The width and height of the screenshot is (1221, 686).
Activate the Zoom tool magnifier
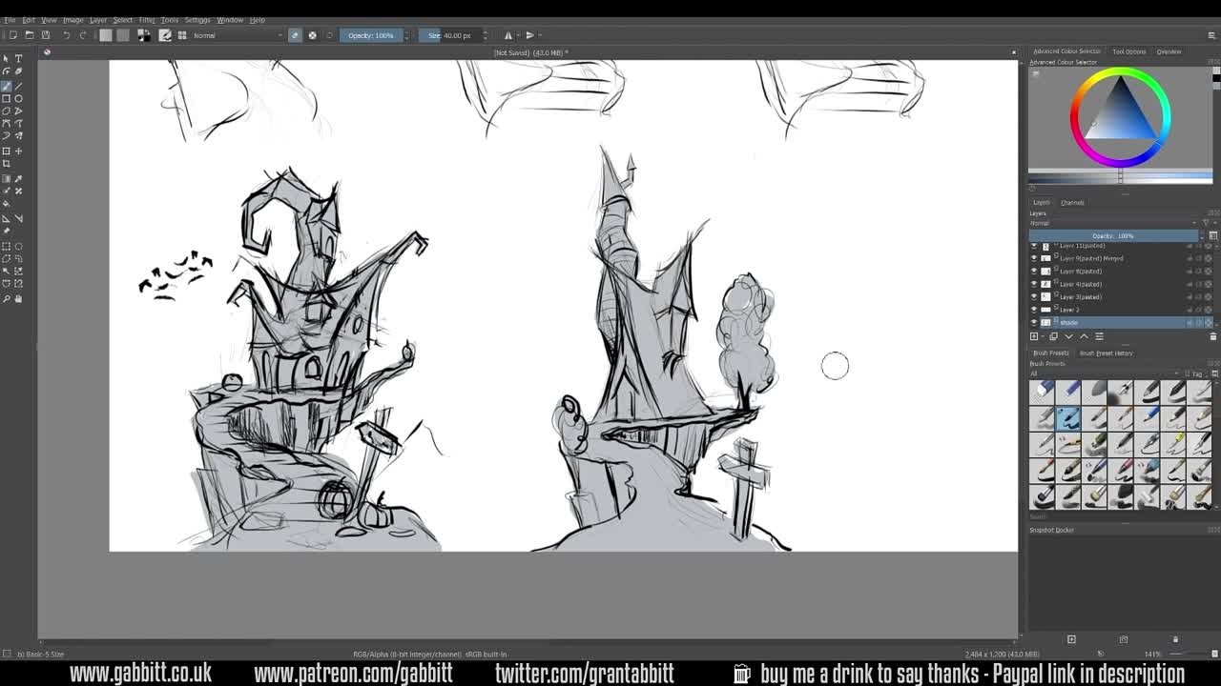click(6, 299)
